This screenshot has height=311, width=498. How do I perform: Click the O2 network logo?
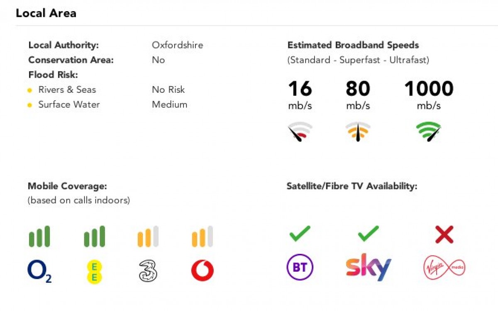coord(39,271)
